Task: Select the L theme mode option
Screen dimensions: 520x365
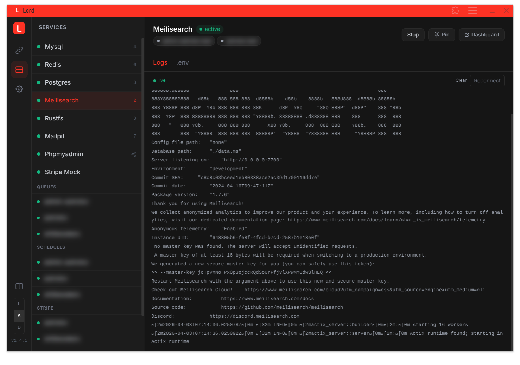Action: point(19,304)
